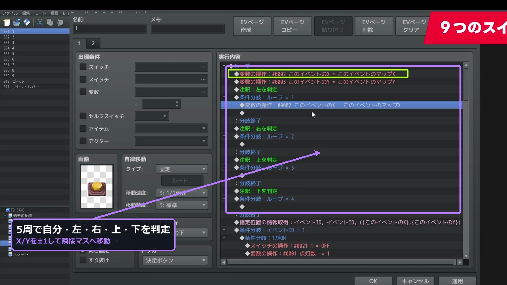Open the 決定ボタン trigger dropdown
Viewport: 507px width, 285px height.
(175, 260)
